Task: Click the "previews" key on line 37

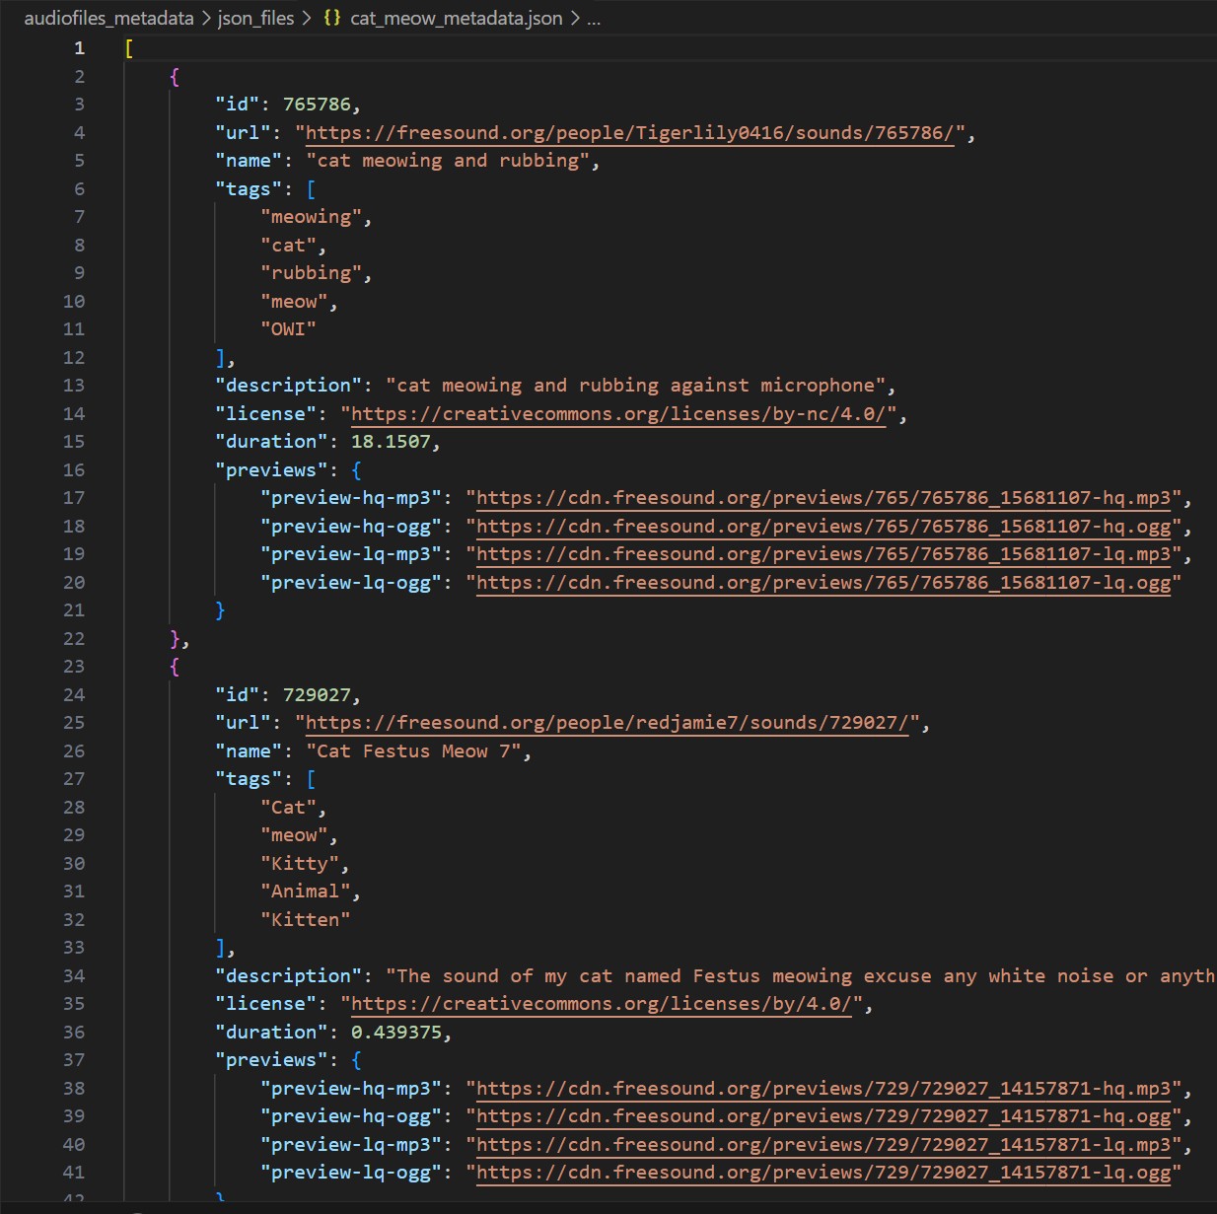Action: tap(271, 1060)
